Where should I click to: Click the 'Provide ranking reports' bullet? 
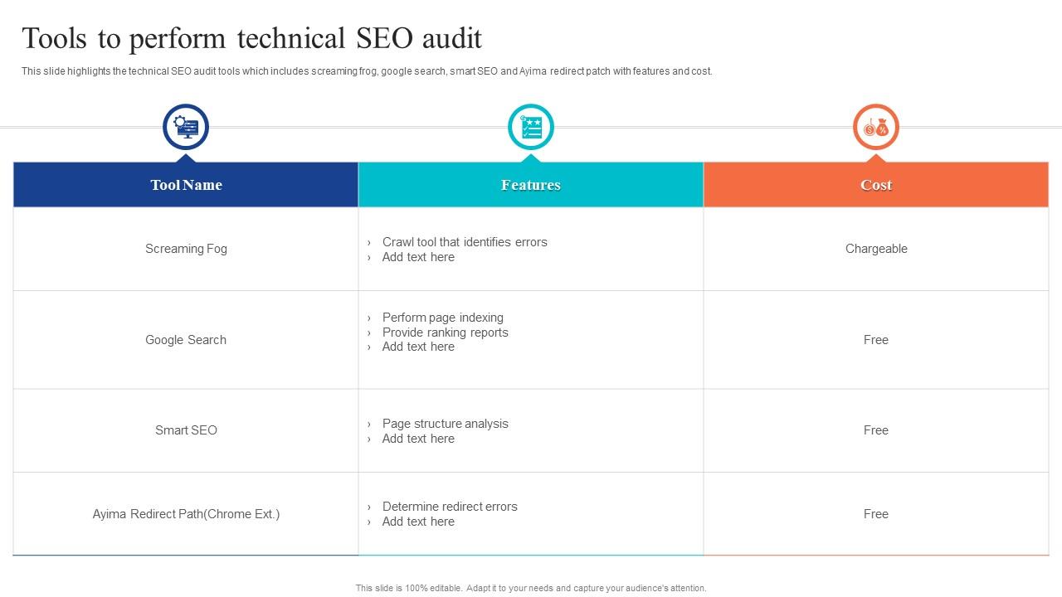coord(446,332)
